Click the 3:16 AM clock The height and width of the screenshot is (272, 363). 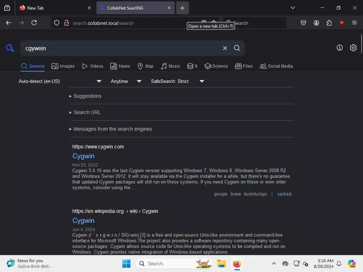[x=325, y=261]
